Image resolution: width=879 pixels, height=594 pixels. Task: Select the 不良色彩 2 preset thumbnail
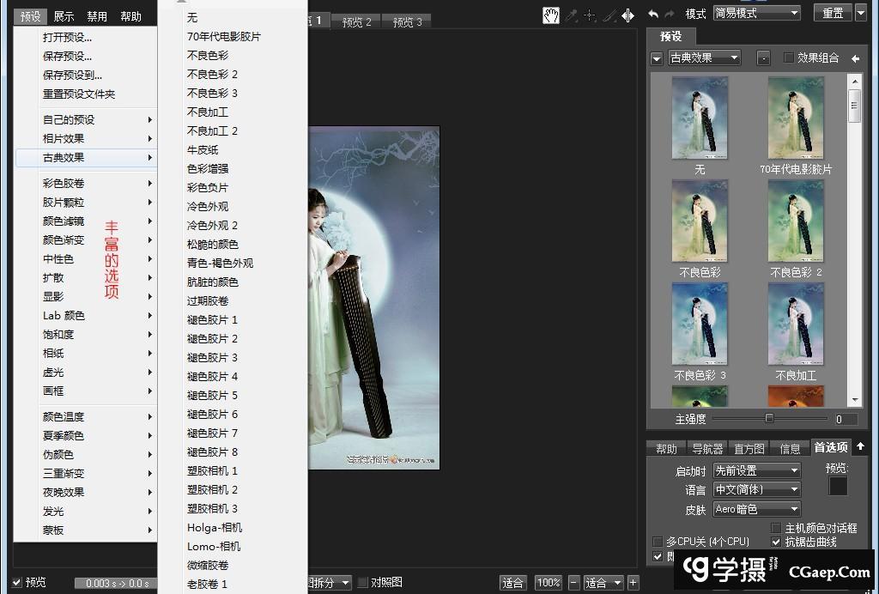[x=795, y=219]
